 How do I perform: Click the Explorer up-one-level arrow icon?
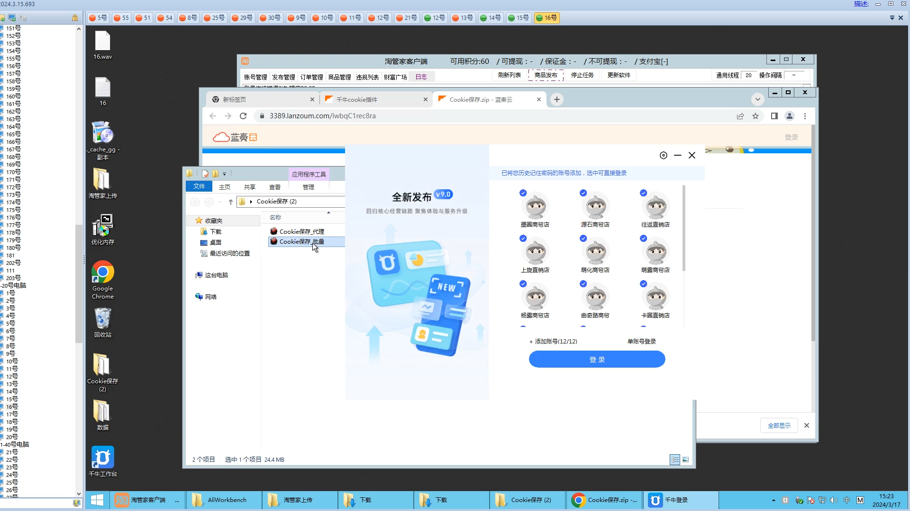pyautogui.click(x=231, y=202)
